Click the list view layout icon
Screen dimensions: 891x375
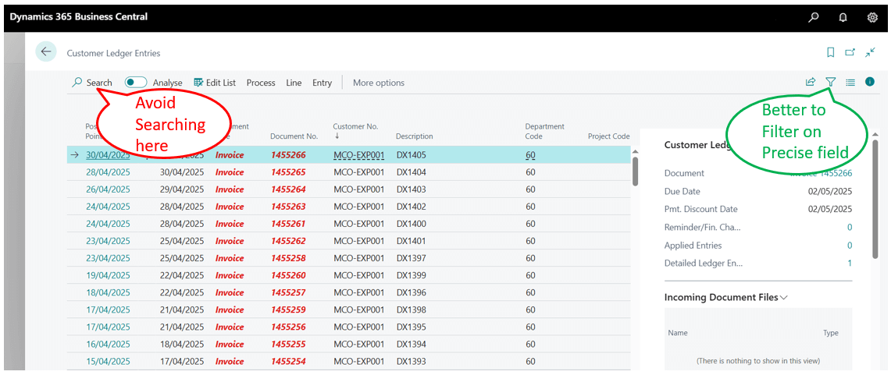(x=850, y=83)
